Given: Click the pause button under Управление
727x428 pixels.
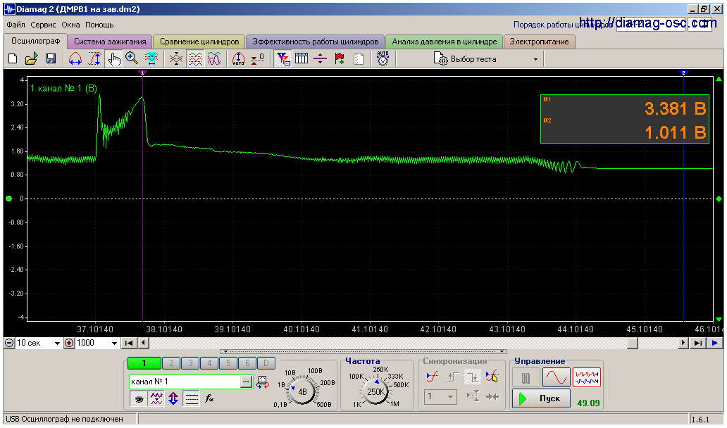Looking at the screenshot, I should pyautogui.click(x=526, y=378).
